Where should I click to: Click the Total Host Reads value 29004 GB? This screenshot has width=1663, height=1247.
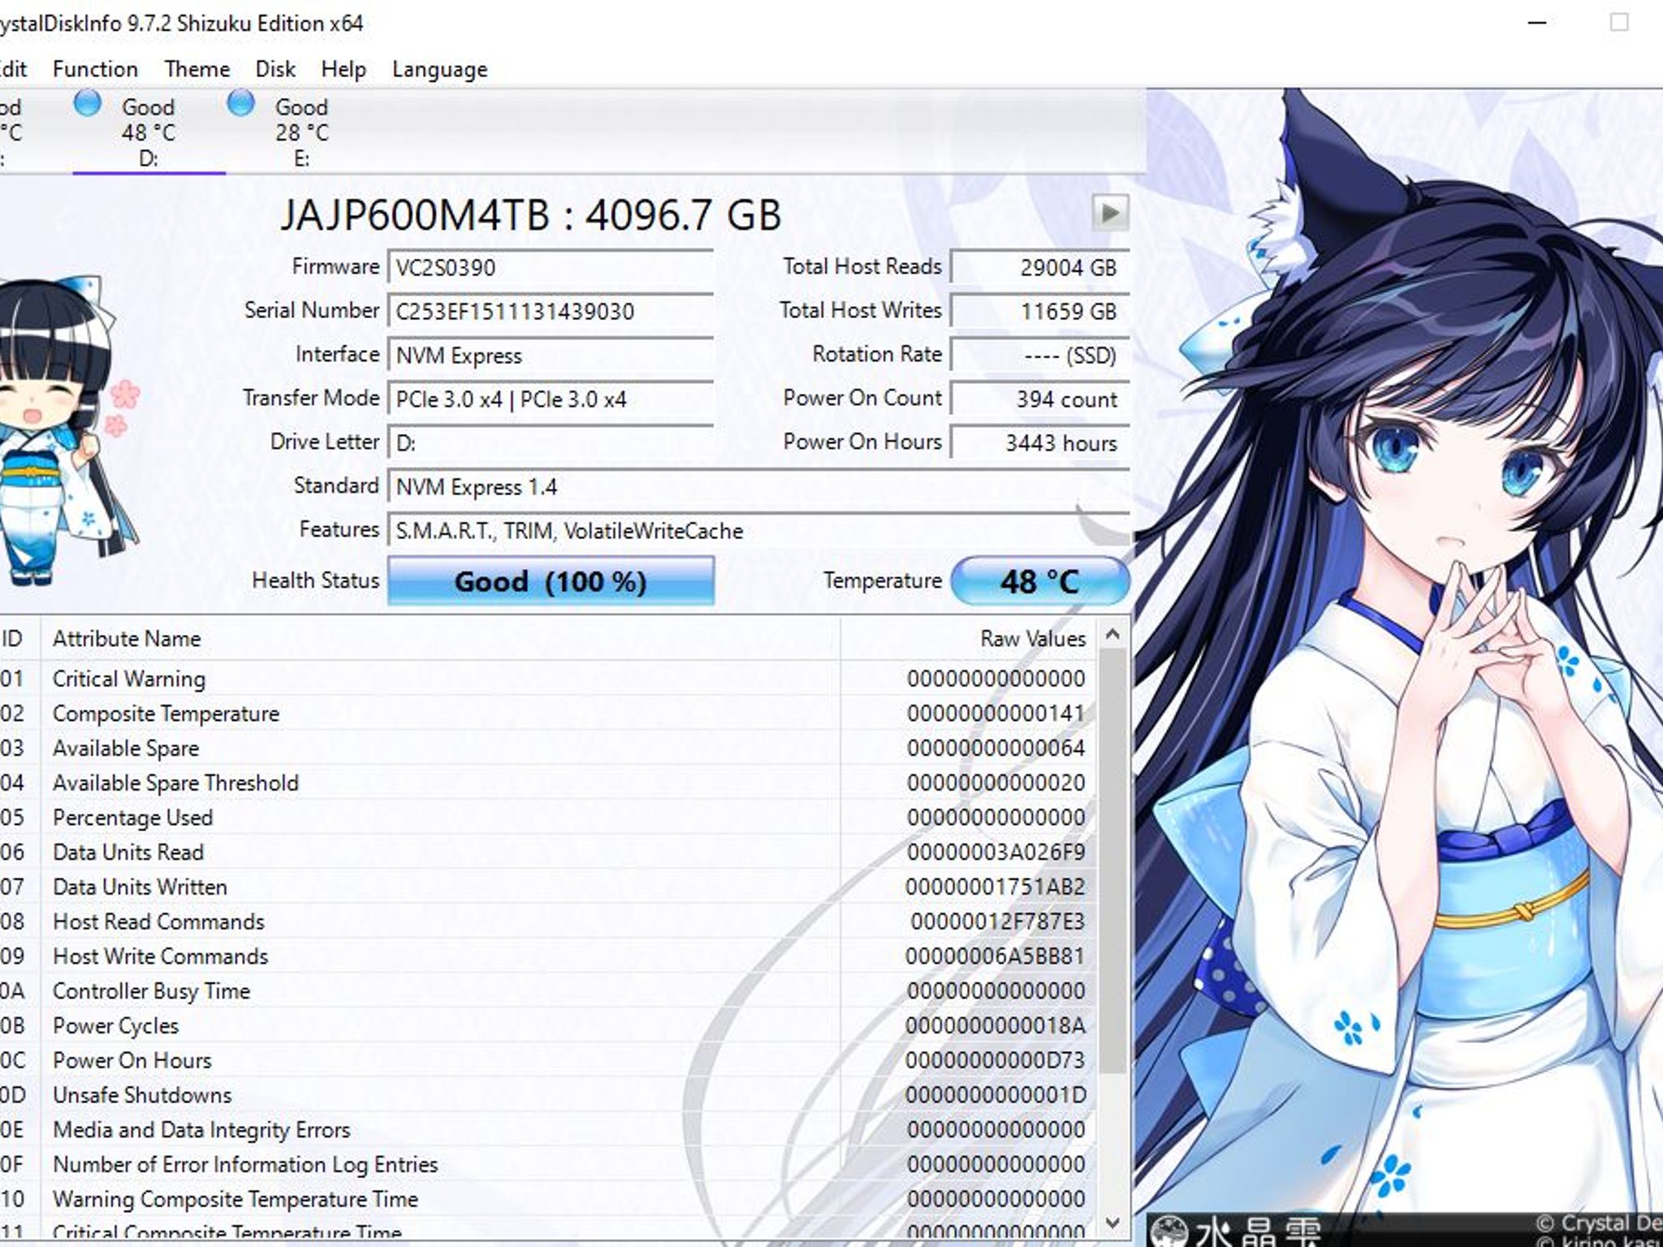point(1040,267)
